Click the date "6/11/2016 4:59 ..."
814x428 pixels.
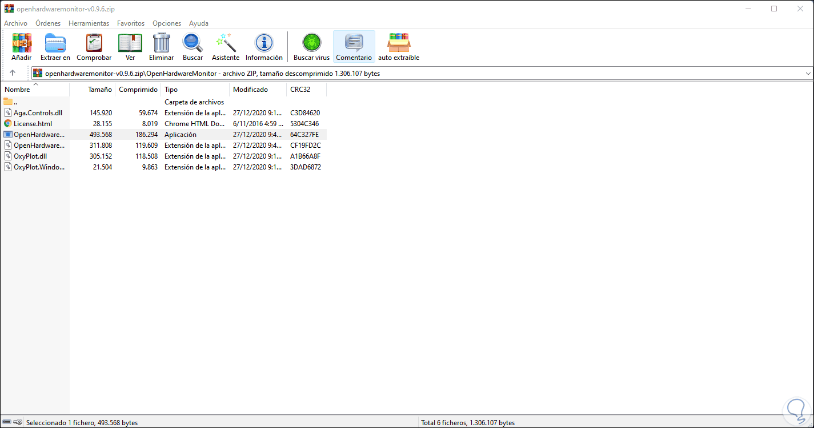pos(258,124)
